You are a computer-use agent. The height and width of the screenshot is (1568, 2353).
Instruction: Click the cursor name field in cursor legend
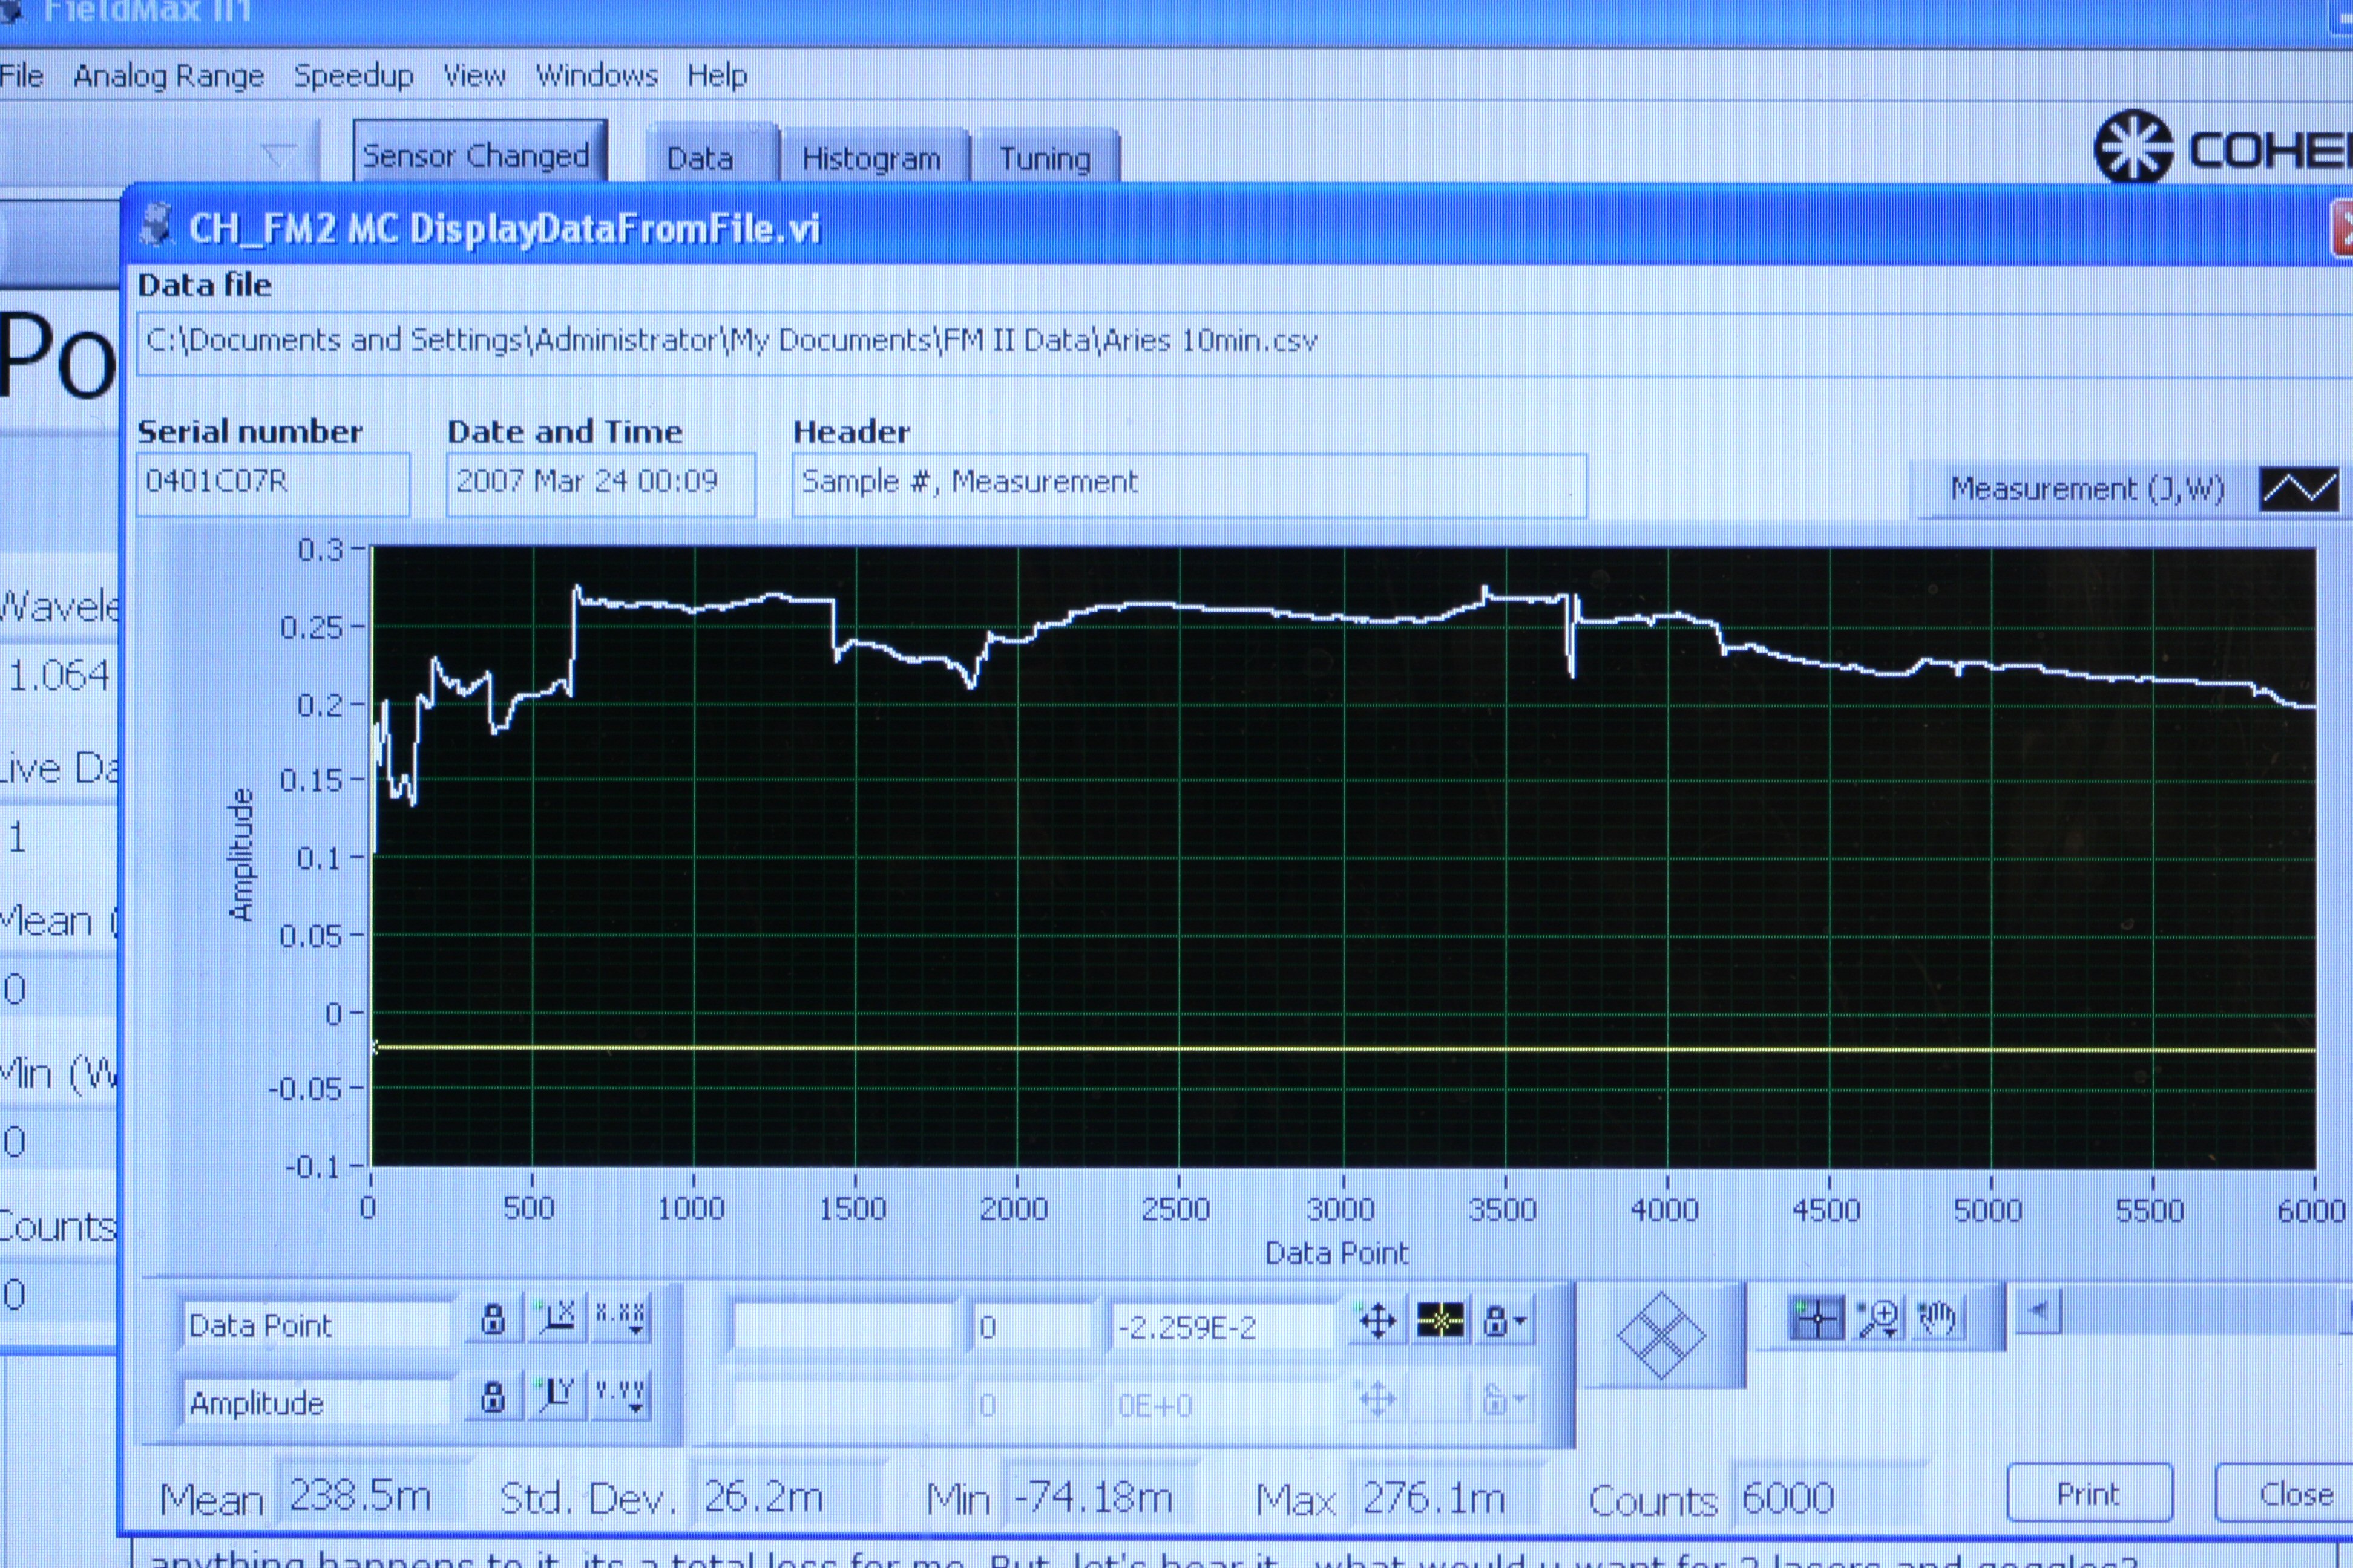844,1326
